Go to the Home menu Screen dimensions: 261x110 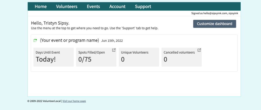(41, 6)
